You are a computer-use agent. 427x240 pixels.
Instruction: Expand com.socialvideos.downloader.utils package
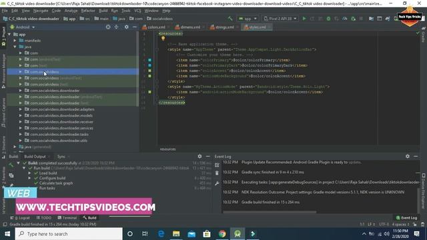(x=21, y=141)
